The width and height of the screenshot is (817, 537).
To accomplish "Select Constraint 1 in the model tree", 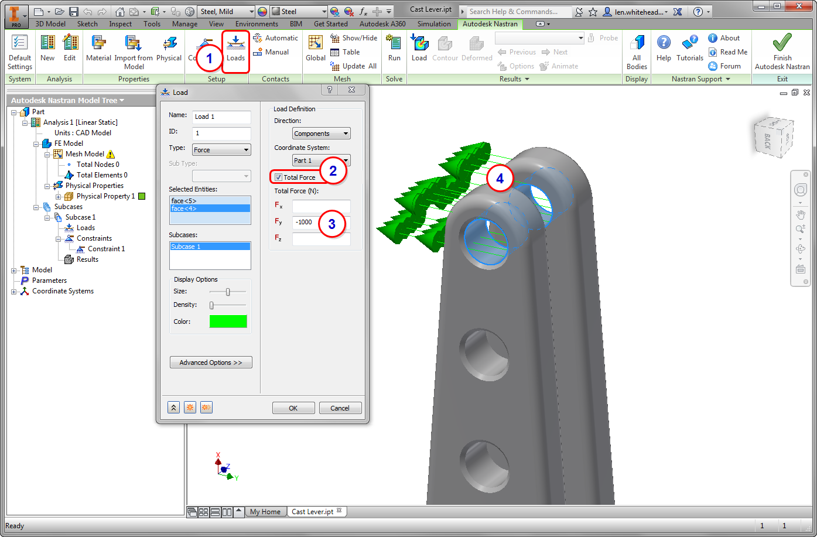I will [x=106, y=249].
